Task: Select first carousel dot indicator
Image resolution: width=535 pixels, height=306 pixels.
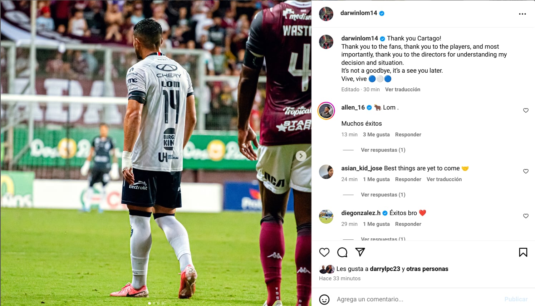Action: point(149,303)
